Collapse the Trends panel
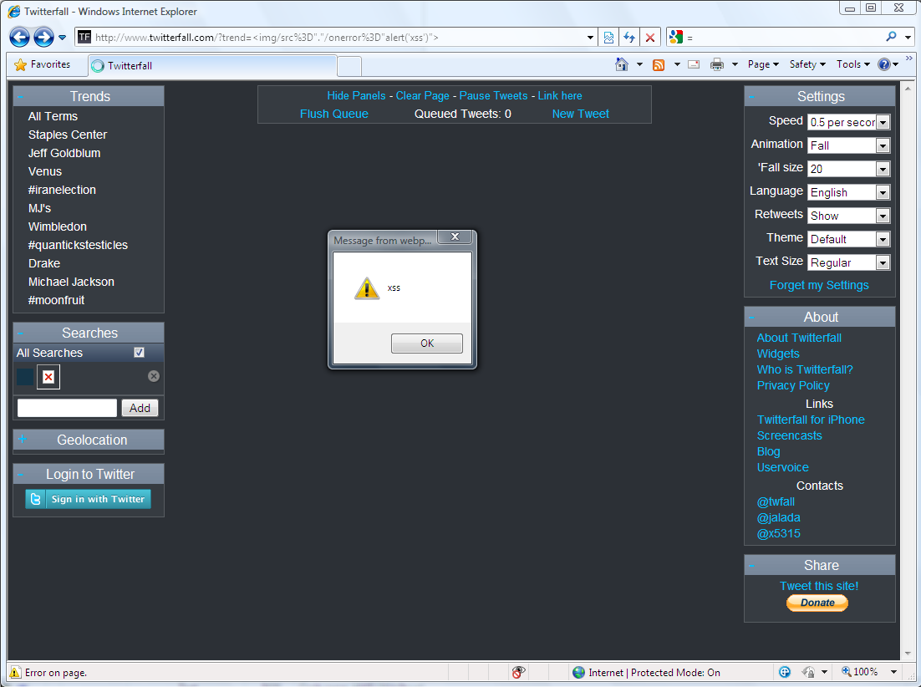The image size is (921, 687). (x=21, y=97)
